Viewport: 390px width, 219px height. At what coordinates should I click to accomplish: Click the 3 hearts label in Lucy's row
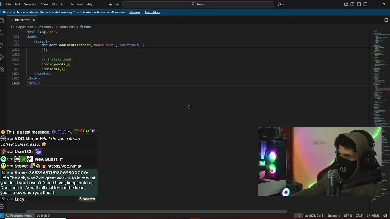coord(87,199)
